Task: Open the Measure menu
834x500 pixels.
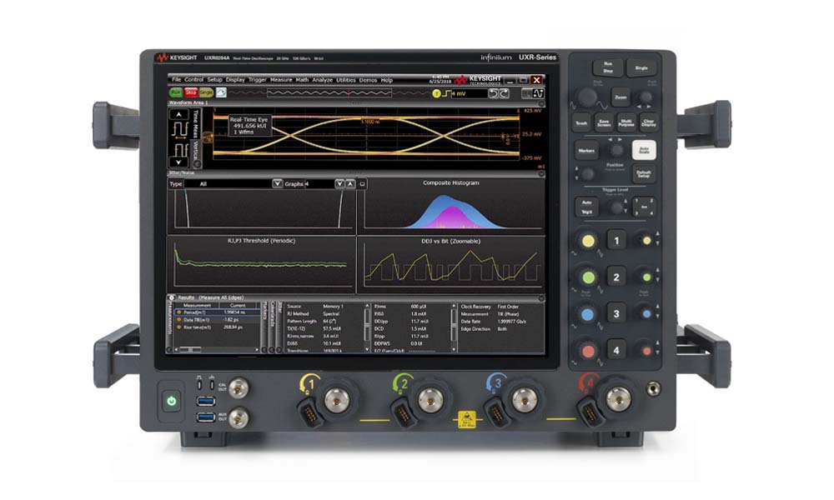Action: (280, 79)
